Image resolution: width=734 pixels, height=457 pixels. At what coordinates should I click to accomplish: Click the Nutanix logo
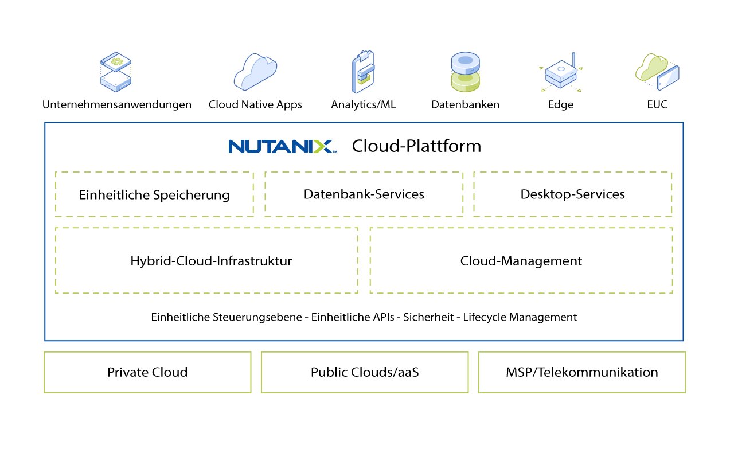282,146
